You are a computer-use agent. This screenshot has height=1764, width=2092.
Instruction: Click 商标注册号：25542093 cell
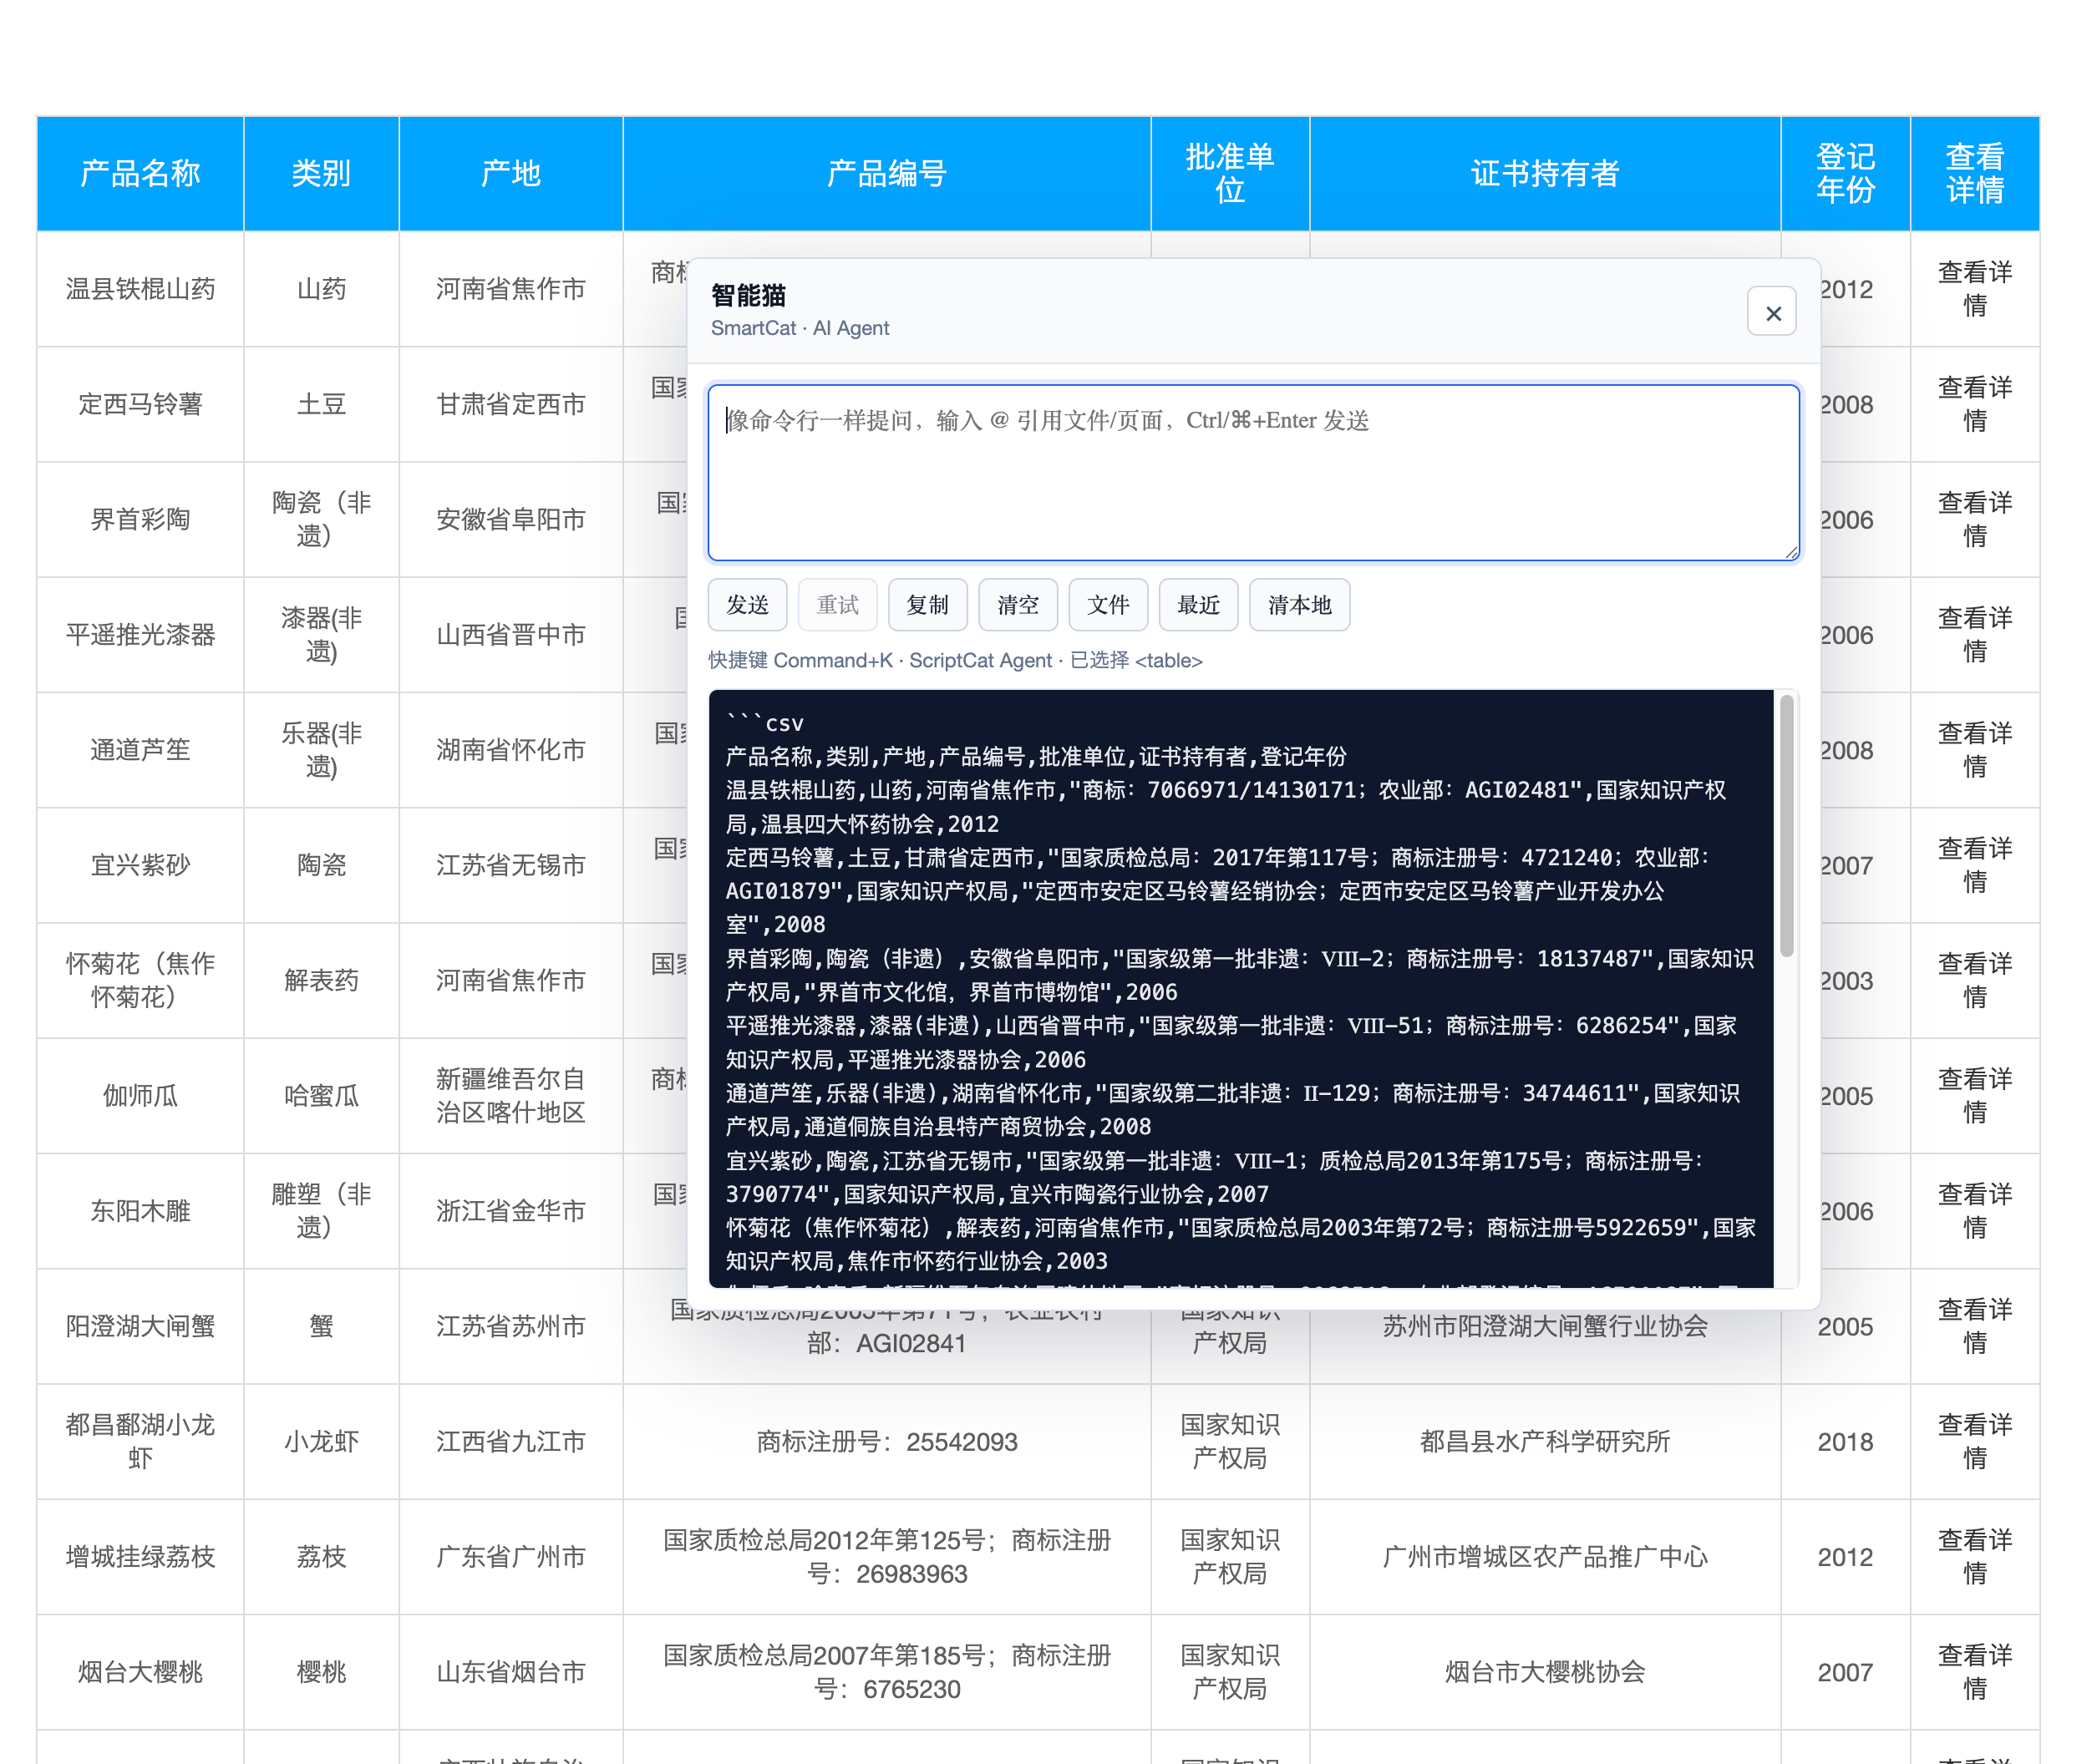pos(887,1441)
